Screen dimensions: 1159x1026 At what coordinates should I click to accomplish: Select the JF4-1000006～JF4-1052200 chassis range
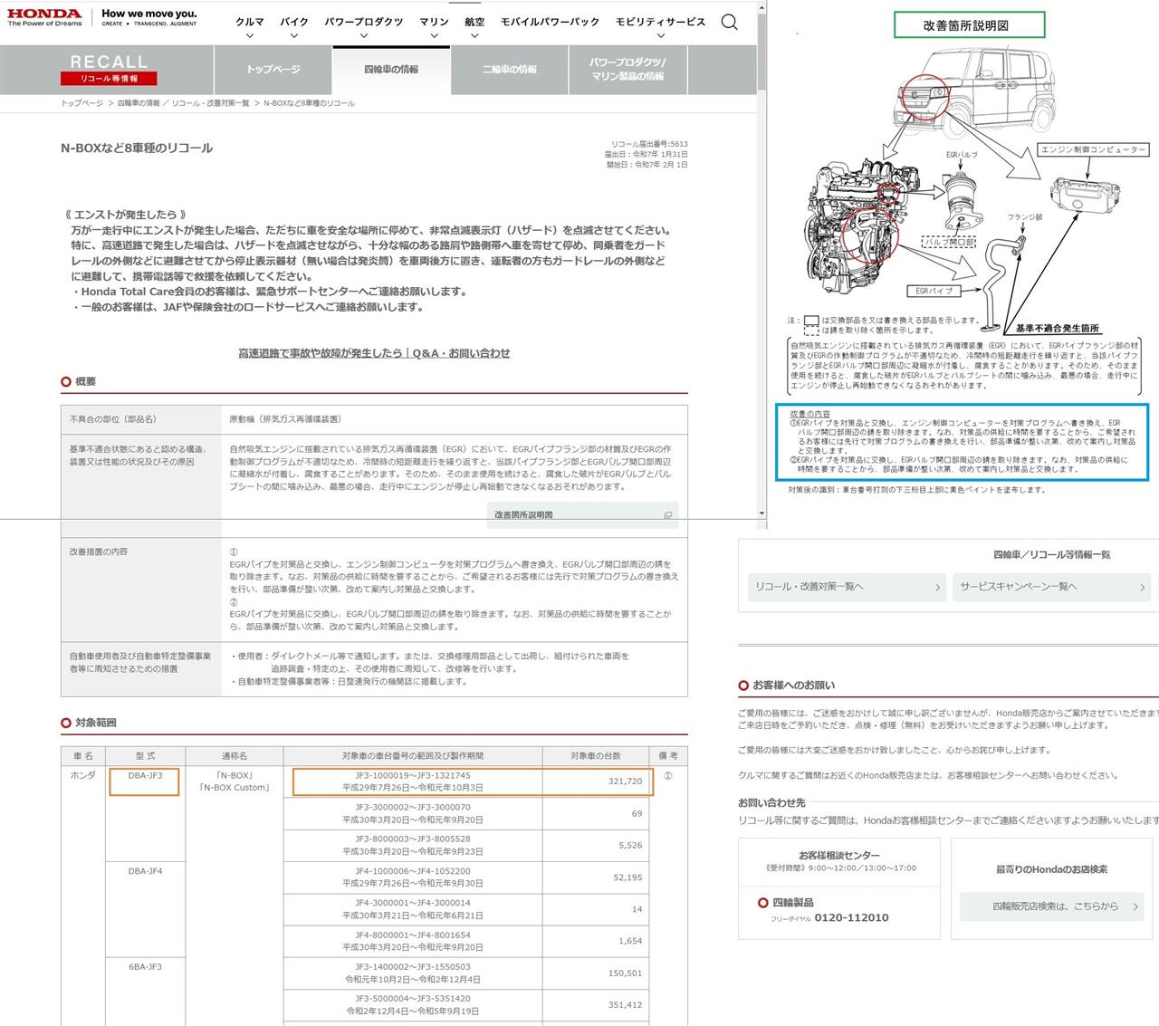click(413, 871)
